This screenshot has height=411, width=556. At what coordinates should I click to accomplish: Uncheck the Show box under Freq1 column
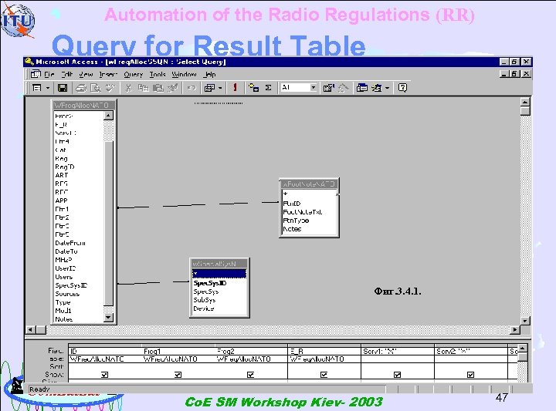click(178, 375)
